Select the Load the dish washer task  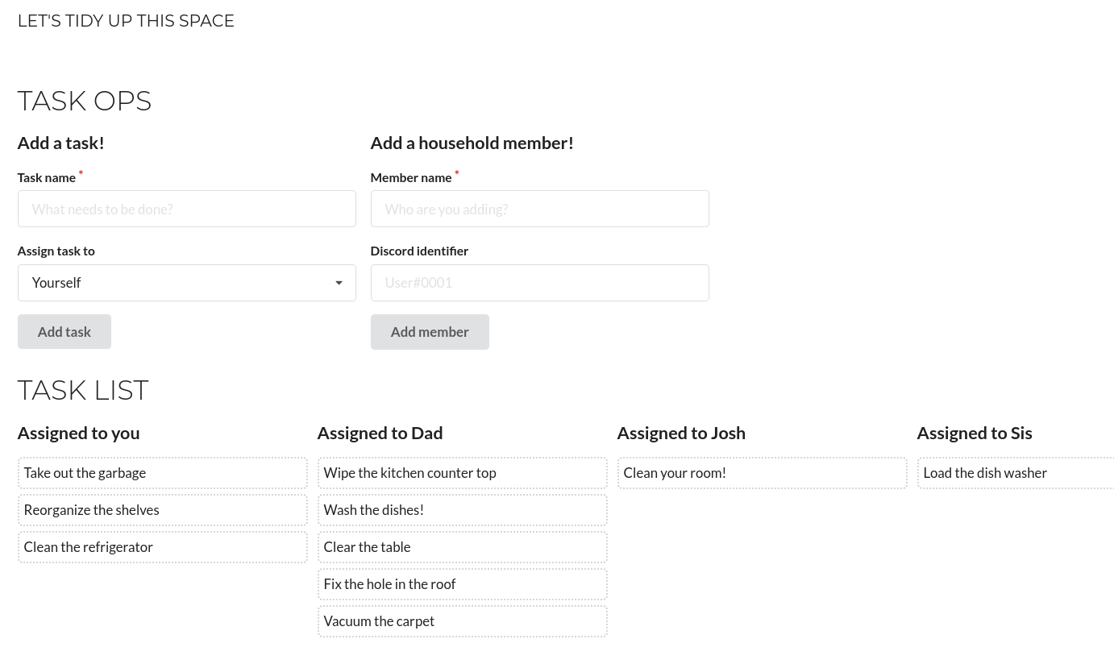pyautogui.click(x=1016, y=473)
